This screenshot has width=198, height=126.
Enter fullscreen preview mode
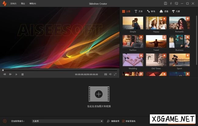point(115,74)
